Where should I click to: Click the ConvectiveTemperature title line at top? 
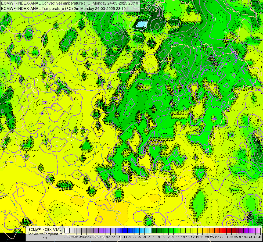coord(70,3)
